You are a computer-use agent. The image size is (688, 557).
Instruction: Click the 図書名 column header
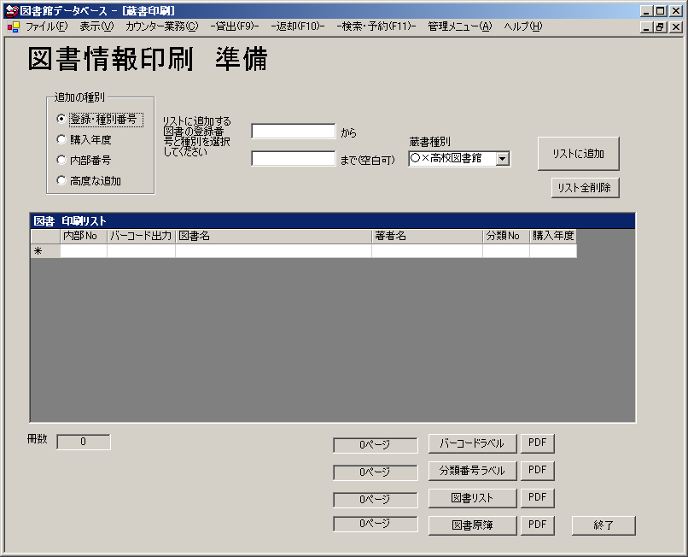[274, 237]
